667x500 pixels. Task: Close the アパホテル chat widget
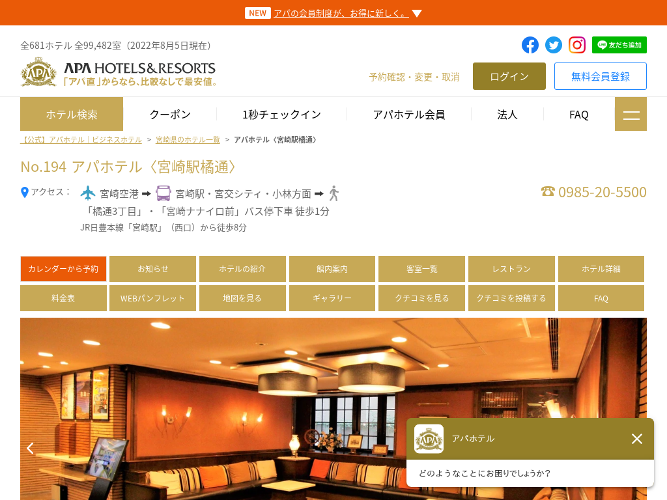point(637,439)
